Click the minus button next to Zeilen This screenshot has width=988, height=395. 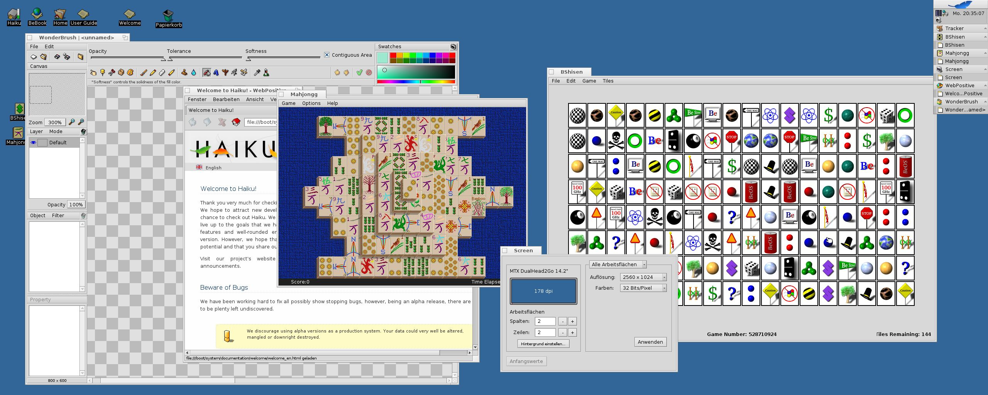click(x=563, y=332)
